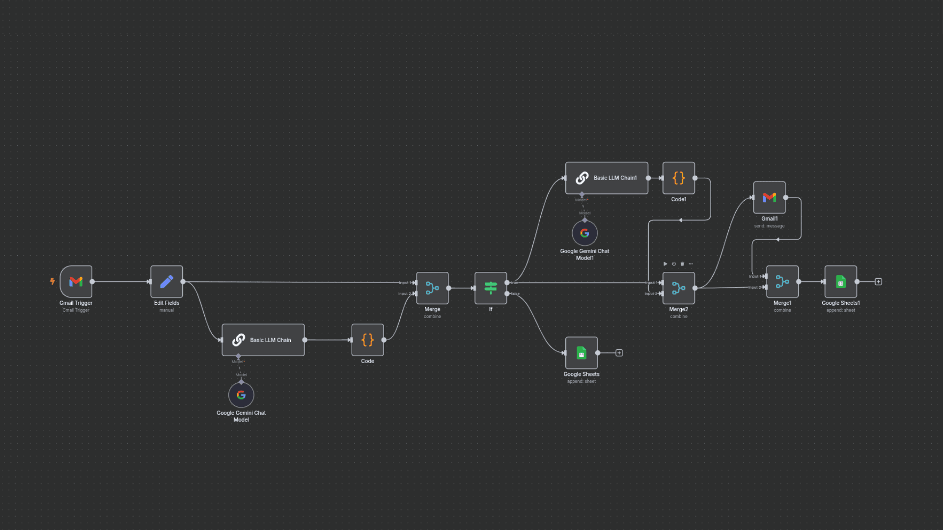Select the Gmail Trigger node
The image size is (943, 530).
pos(76,282)
